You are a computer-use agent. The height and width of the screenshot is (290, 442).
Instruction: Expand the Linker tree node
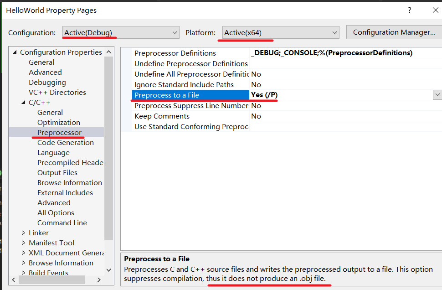point(24,233)
